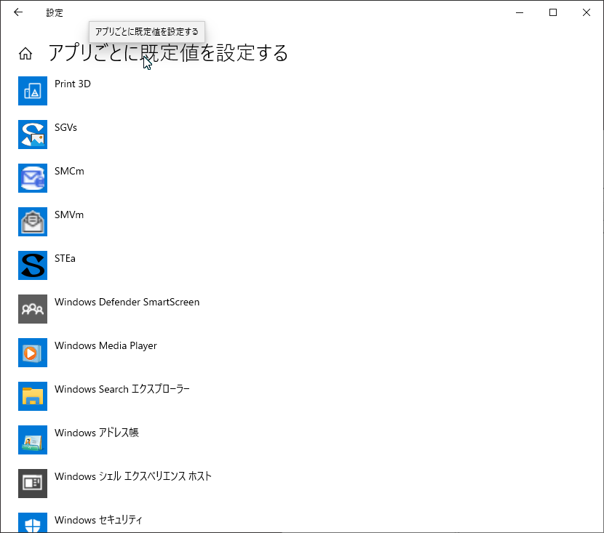Go to Settings home via house icon
Image resolution: width=604 pixels, height=533 pixels.
(x=25, y=54)
